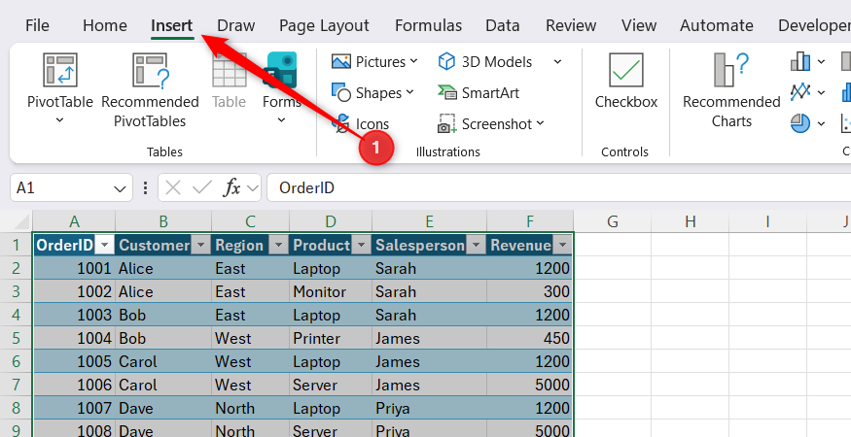851x437 pixels.
Task: Click the Icons button
Action: click(361, 123)
